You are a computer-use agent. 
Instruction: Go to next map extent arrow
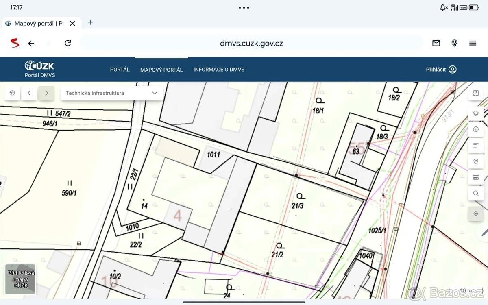pos(46,93)
